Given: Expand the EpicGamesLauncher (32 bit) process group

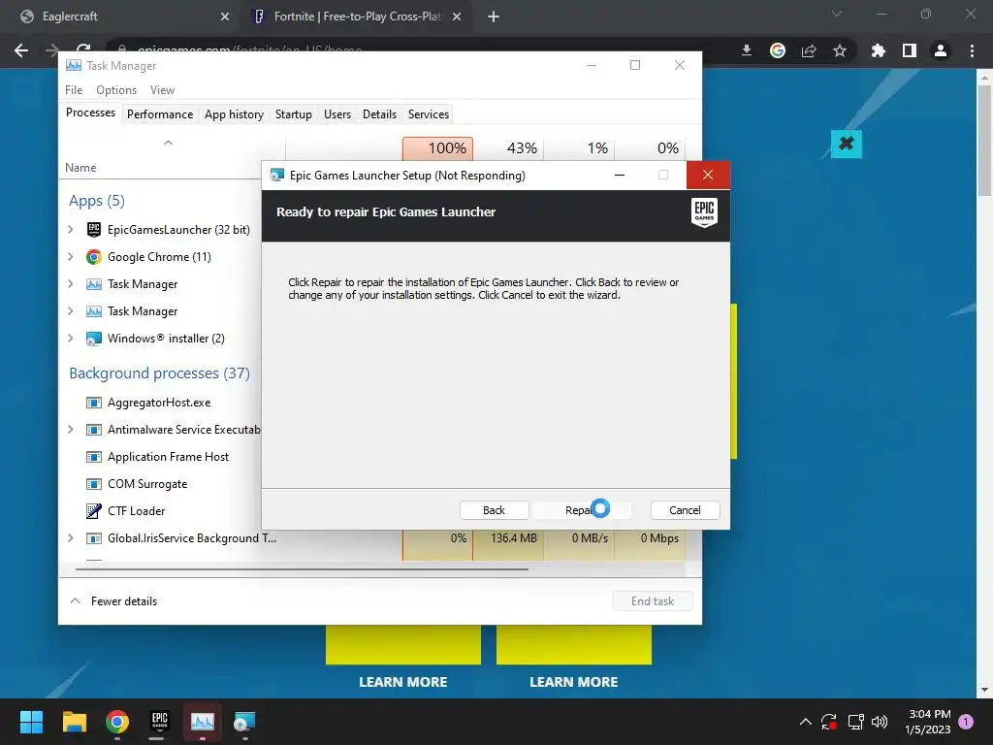Looking at the screenshot, I should point(70,229).
